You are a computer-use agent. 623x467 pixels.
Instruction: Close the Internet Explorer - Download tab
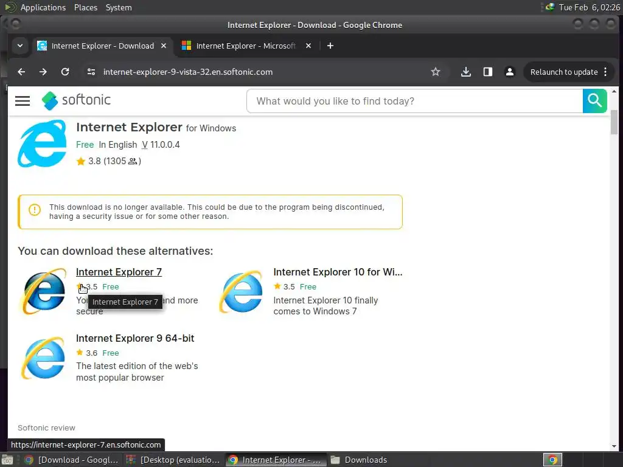click(x=163, y=46)
